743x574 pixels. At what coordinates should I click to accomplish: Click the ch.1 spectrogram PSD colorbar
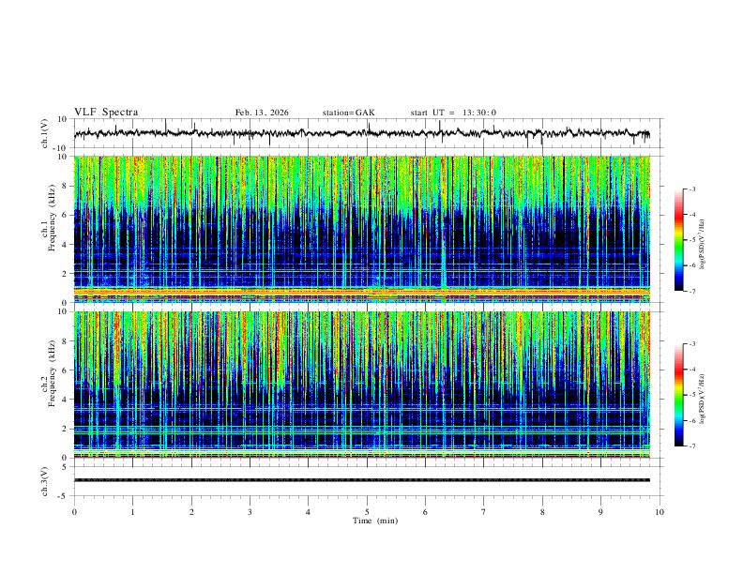[678, 240]
